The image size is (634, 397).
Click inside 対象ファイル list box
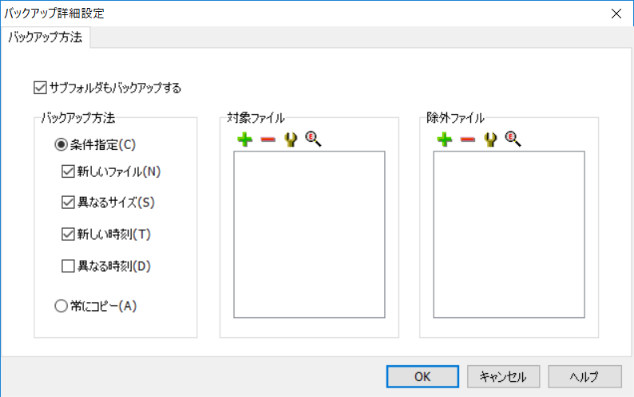[309, 234]
